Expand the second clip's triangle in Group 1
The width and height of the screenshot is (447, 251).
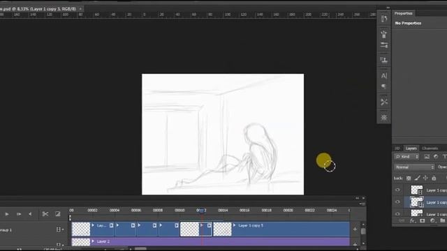(117, 225)
